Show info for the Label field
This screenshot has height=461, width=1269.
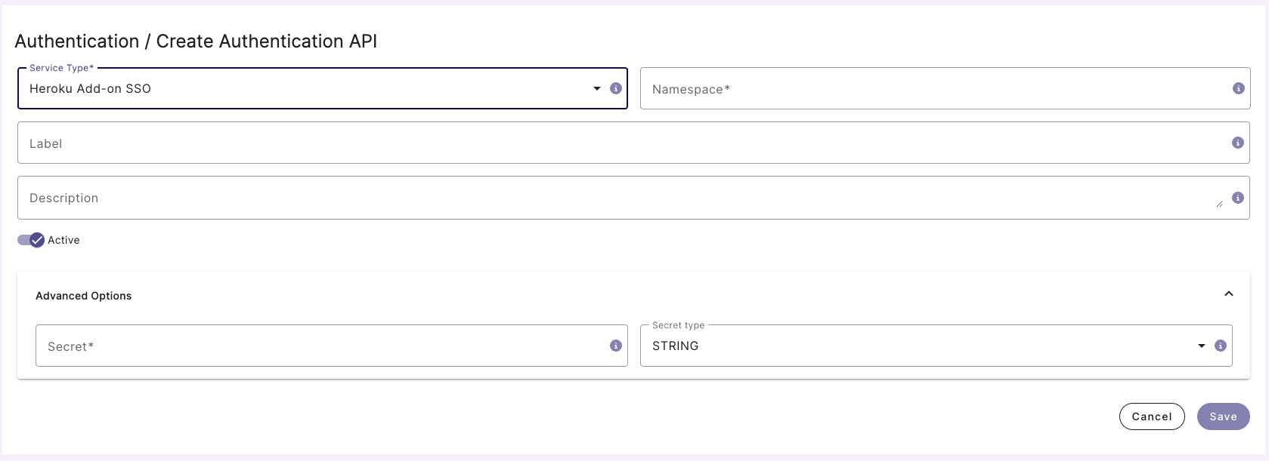1237,143
